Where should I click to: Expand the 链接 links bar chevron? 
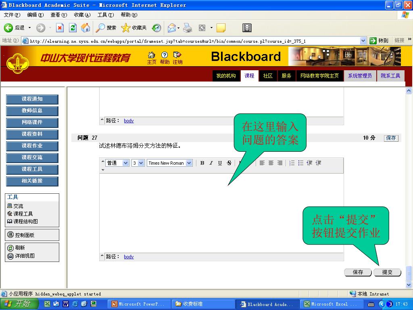pyautogui.click(x=410, y=39)
